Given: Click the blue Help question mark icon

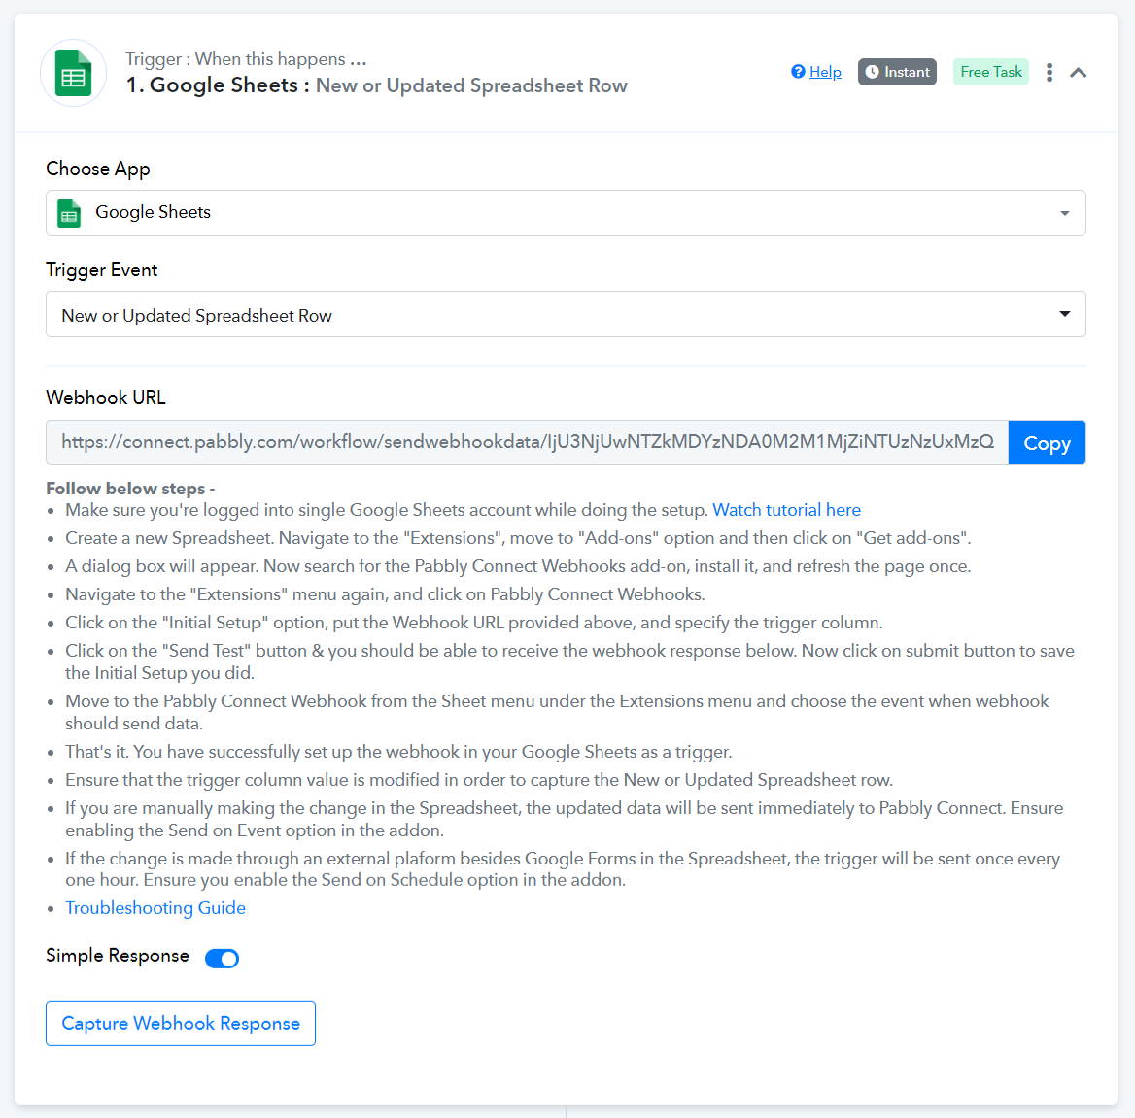Looking at the screenshot, I should click(798, 72).
